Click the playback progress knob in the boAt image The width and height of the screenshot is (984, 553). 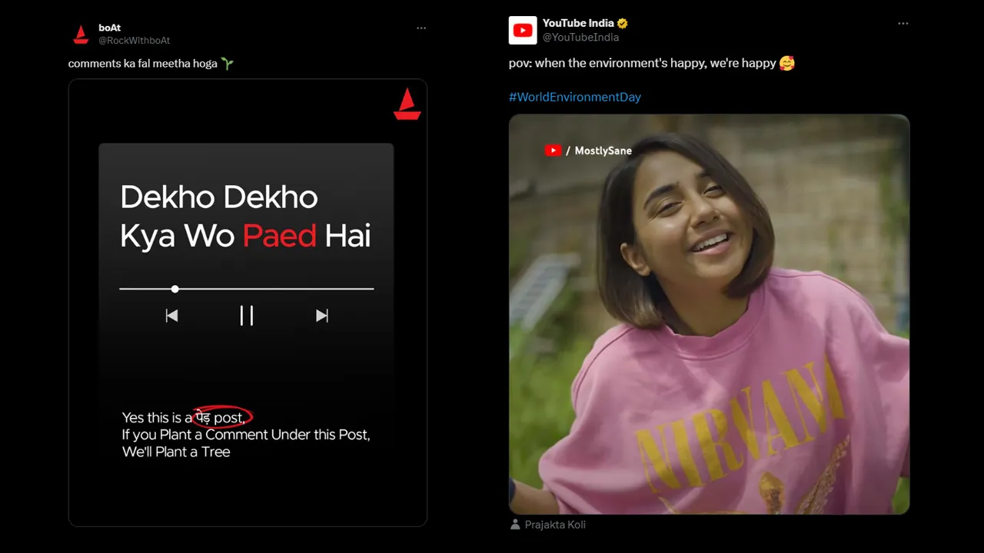175,289
